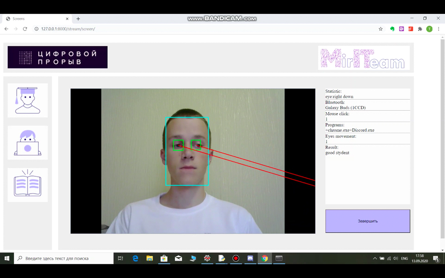Click the 'Eyes movement:' label
Screen dimensions: 445x278
coord(340,136)
